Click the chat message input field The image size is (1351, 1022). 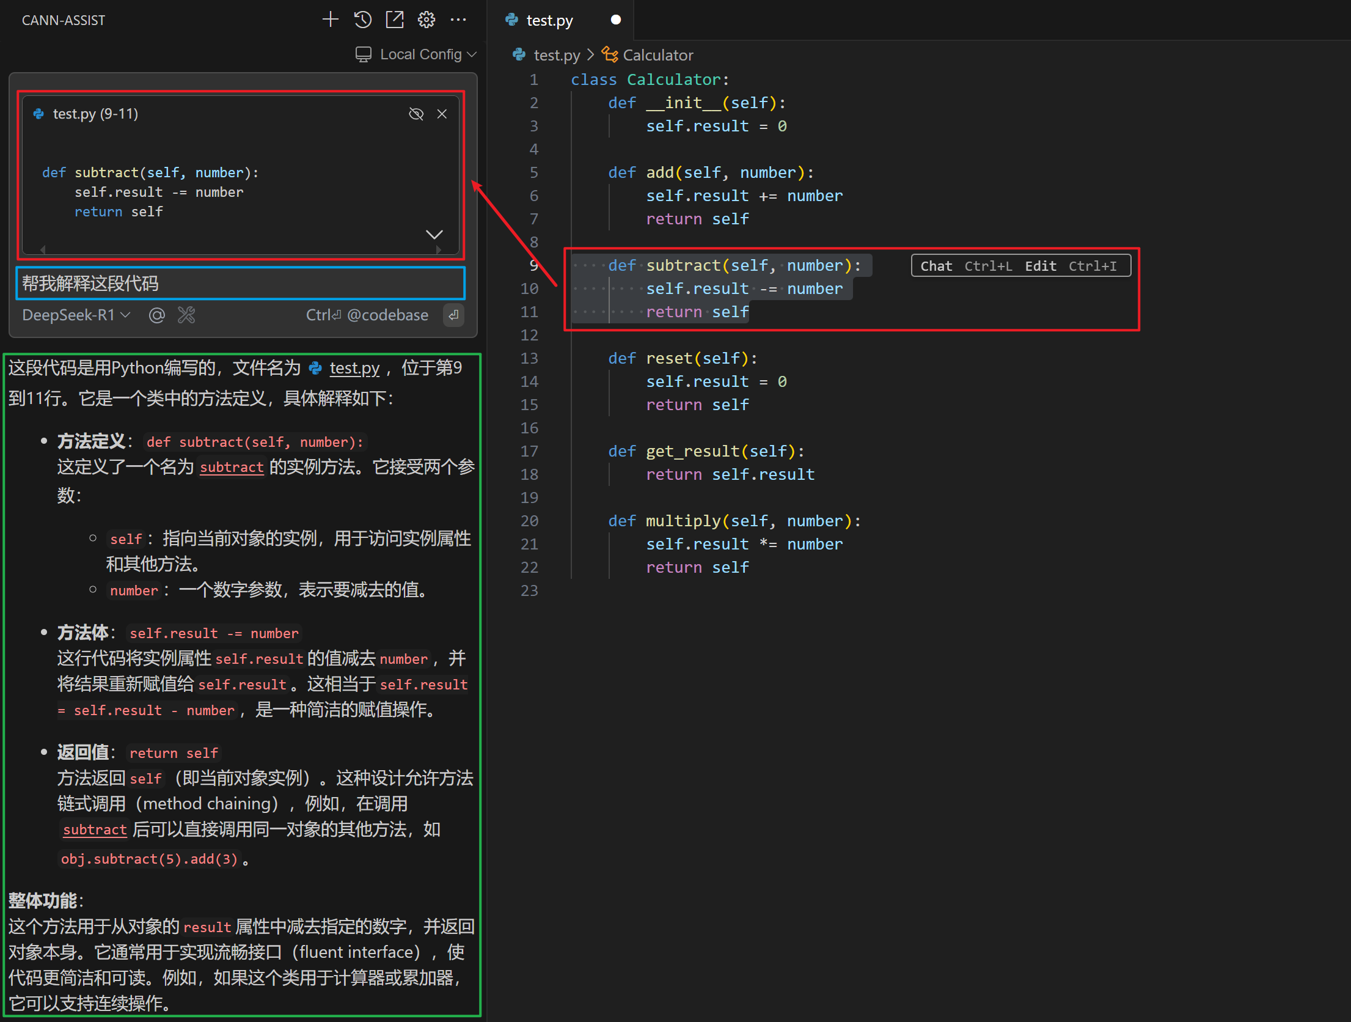(x=240, y=283)
